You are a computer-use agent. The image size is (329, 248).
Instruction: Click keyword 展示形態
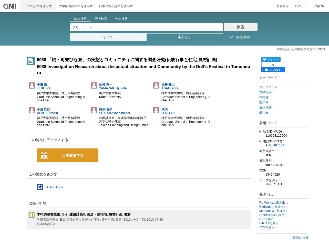pyautogui.click(x=265, y=107)
